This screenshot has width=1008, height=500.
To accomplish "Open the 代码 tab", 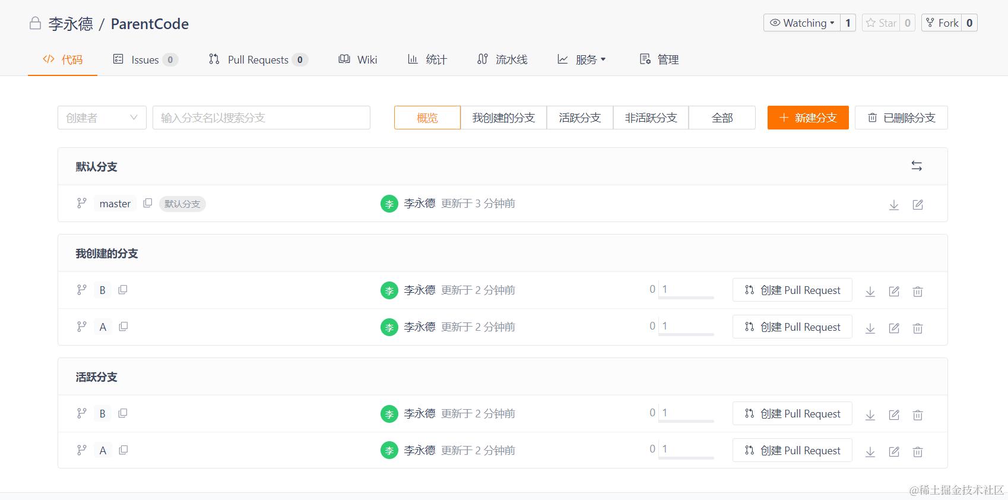I will (62, 59).
